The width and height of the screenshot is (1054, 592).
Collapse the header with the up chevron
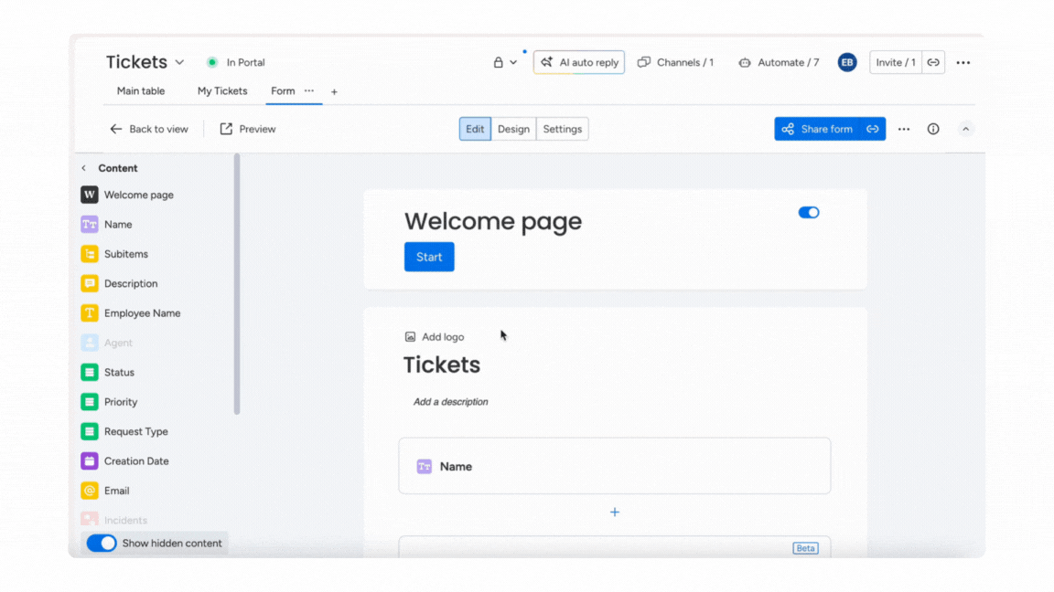966,129
